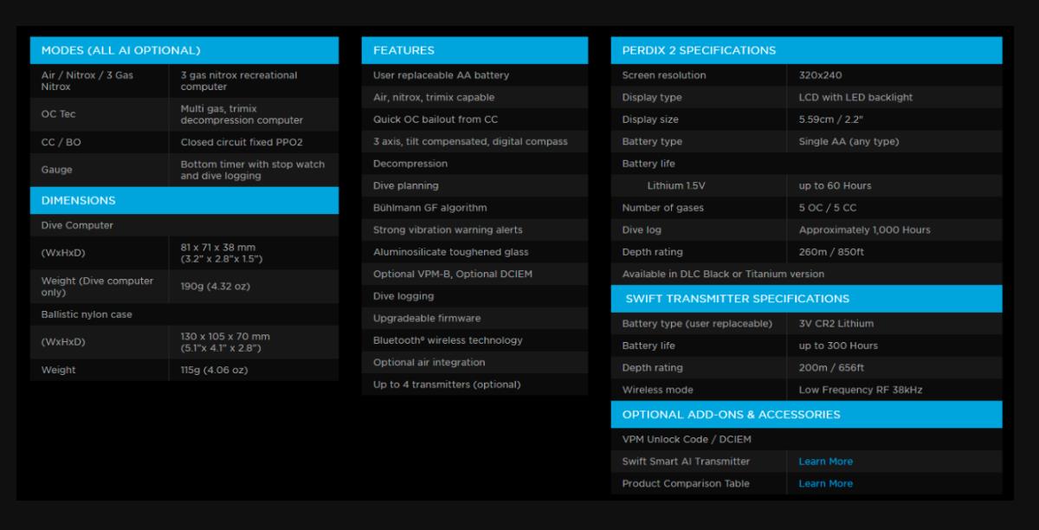Select the Bühlmann GF algorithm feature row

(x=429, y=208)
